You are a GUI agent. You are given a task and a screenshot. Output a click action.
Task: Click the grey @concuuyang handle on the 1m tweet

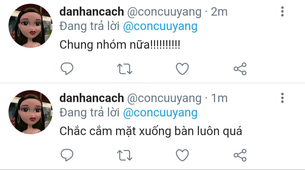click(164, 98)
